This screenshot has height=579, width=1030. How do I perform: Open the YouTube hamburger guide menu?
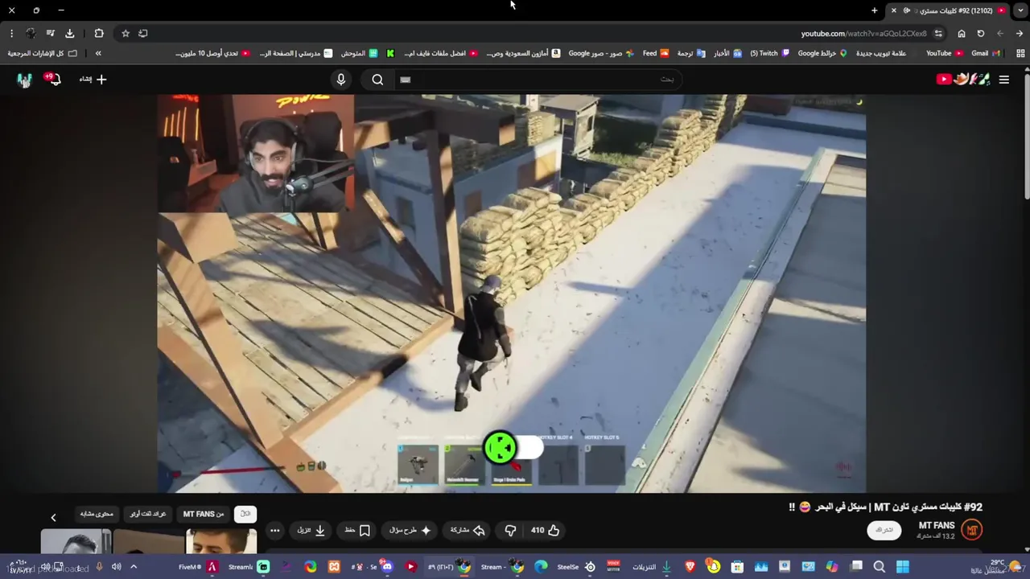click(x=1003, y=79)
